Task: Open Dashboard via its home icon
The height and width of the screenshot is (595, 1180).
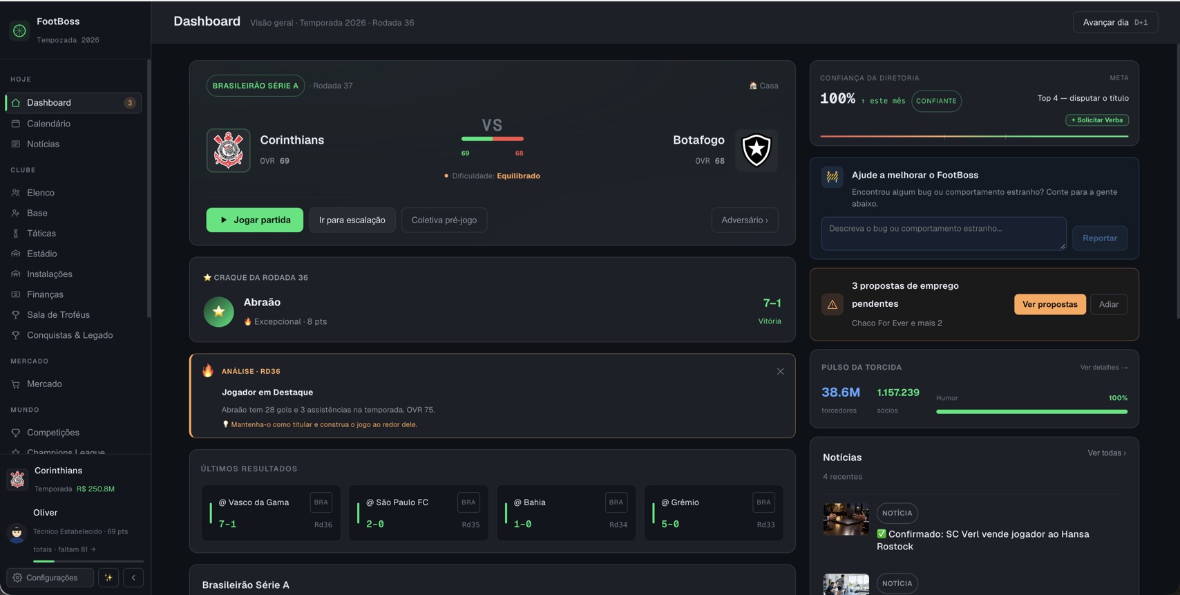Action: pyautogui.click(x=16, y=102)
